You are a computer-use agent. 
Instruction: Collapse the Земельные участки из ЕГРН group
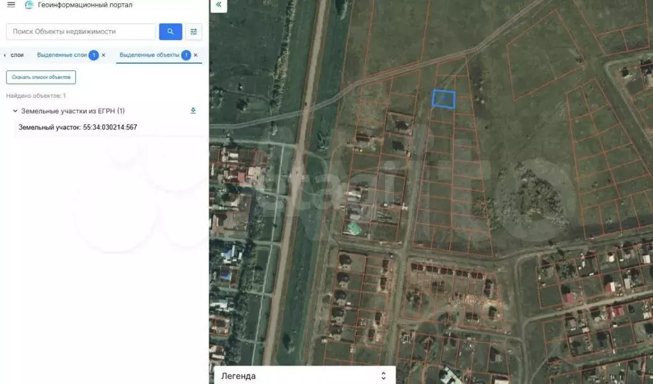pos(15,110)
